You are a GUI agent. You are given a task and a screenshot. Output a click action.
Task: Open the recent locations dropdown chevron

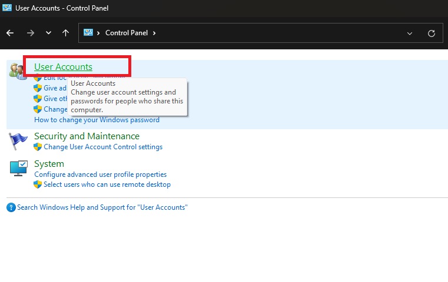tap(49, 33)
